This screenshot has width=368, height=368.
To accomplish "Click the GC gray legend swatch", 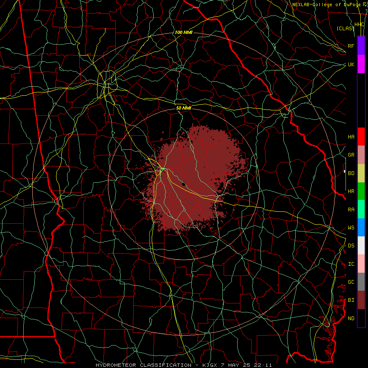I will point(361,282).
